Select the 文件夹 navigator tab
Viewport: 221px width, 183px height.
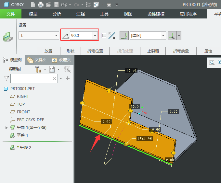coord(37,60)
